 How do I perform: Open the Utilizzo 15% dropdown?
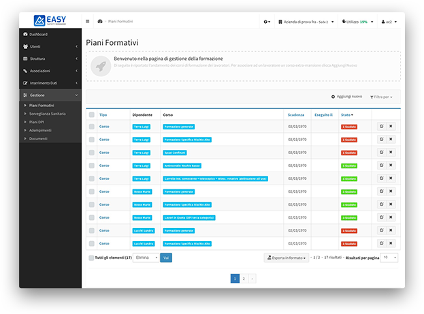click(x=357, y=22)
